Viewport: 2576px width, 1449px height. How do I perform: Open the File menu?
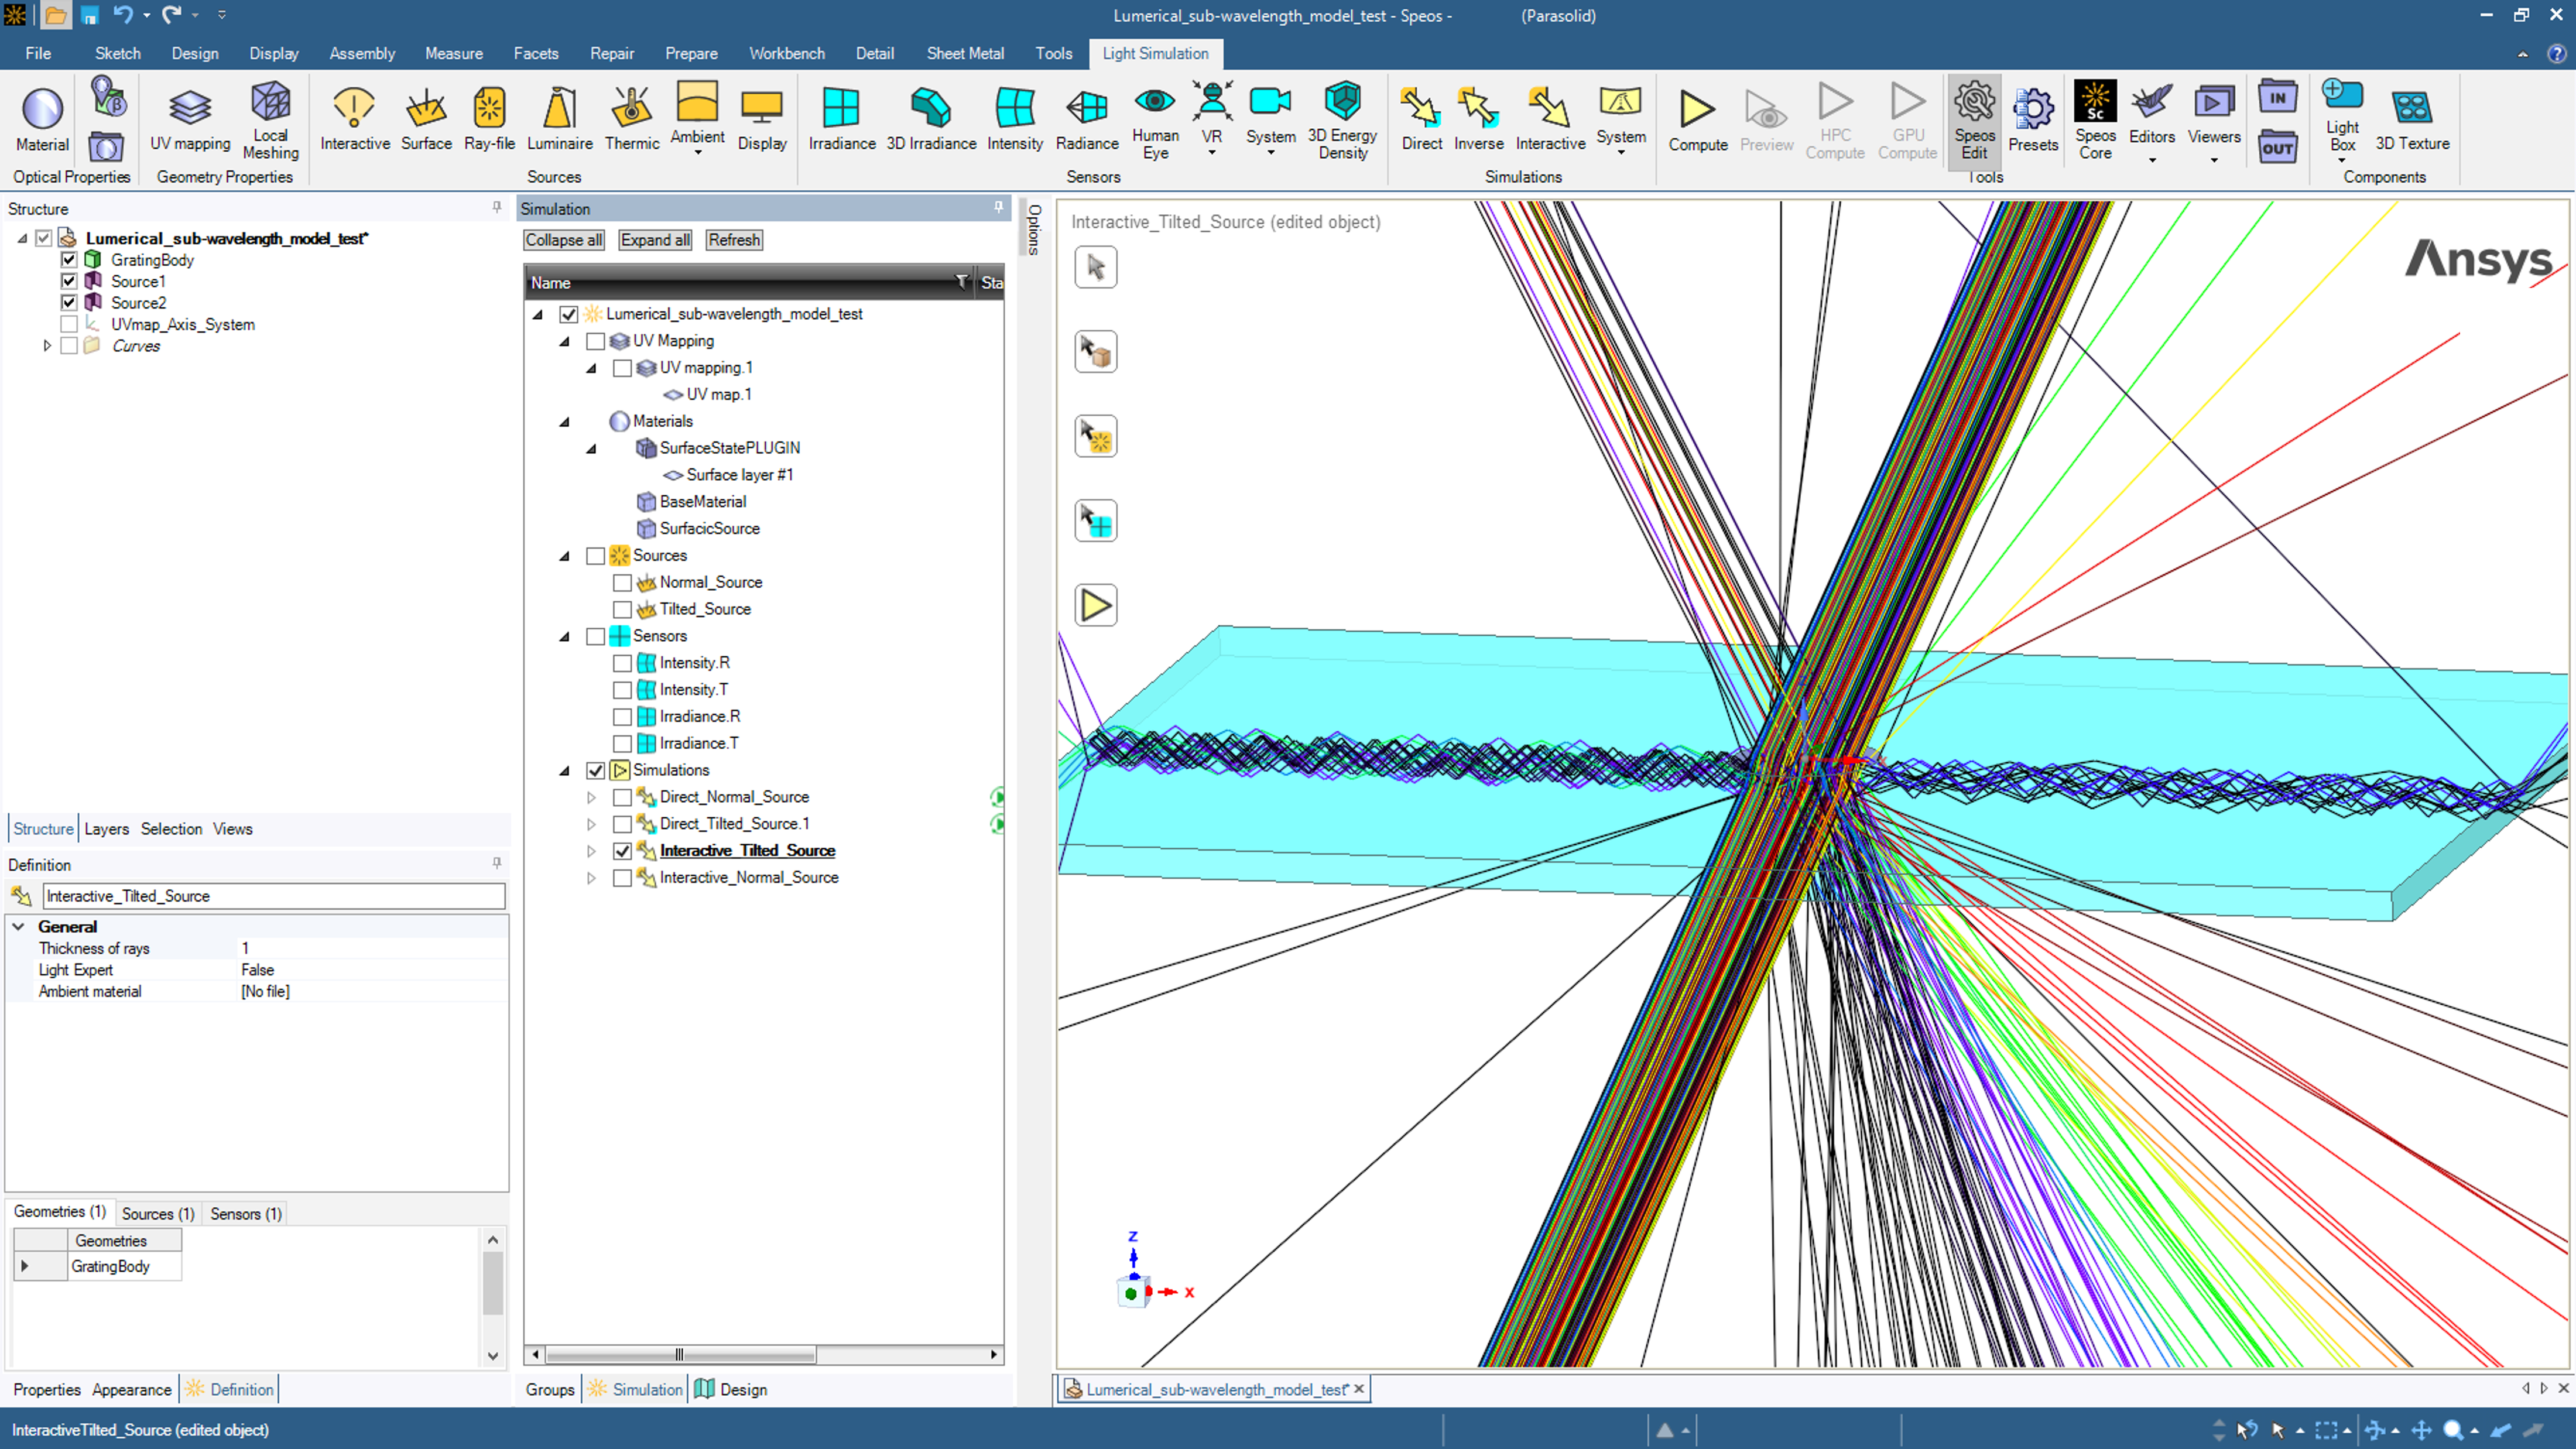[38, 53]
